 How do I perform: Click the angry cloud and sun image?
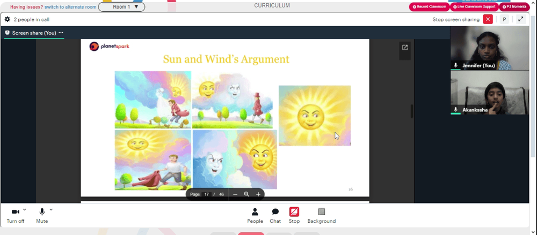235,159
